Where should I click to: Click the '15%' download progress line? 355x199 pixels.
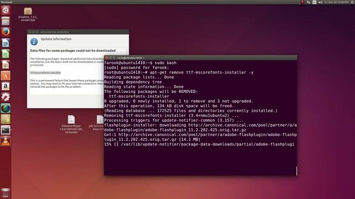199,144
